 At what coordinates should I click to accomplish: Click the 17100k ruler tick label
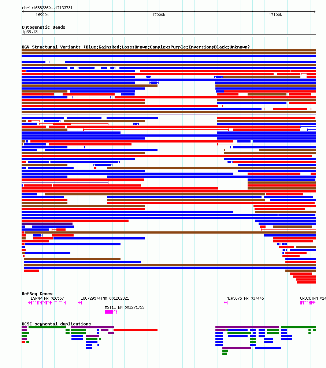click(275, 15)
